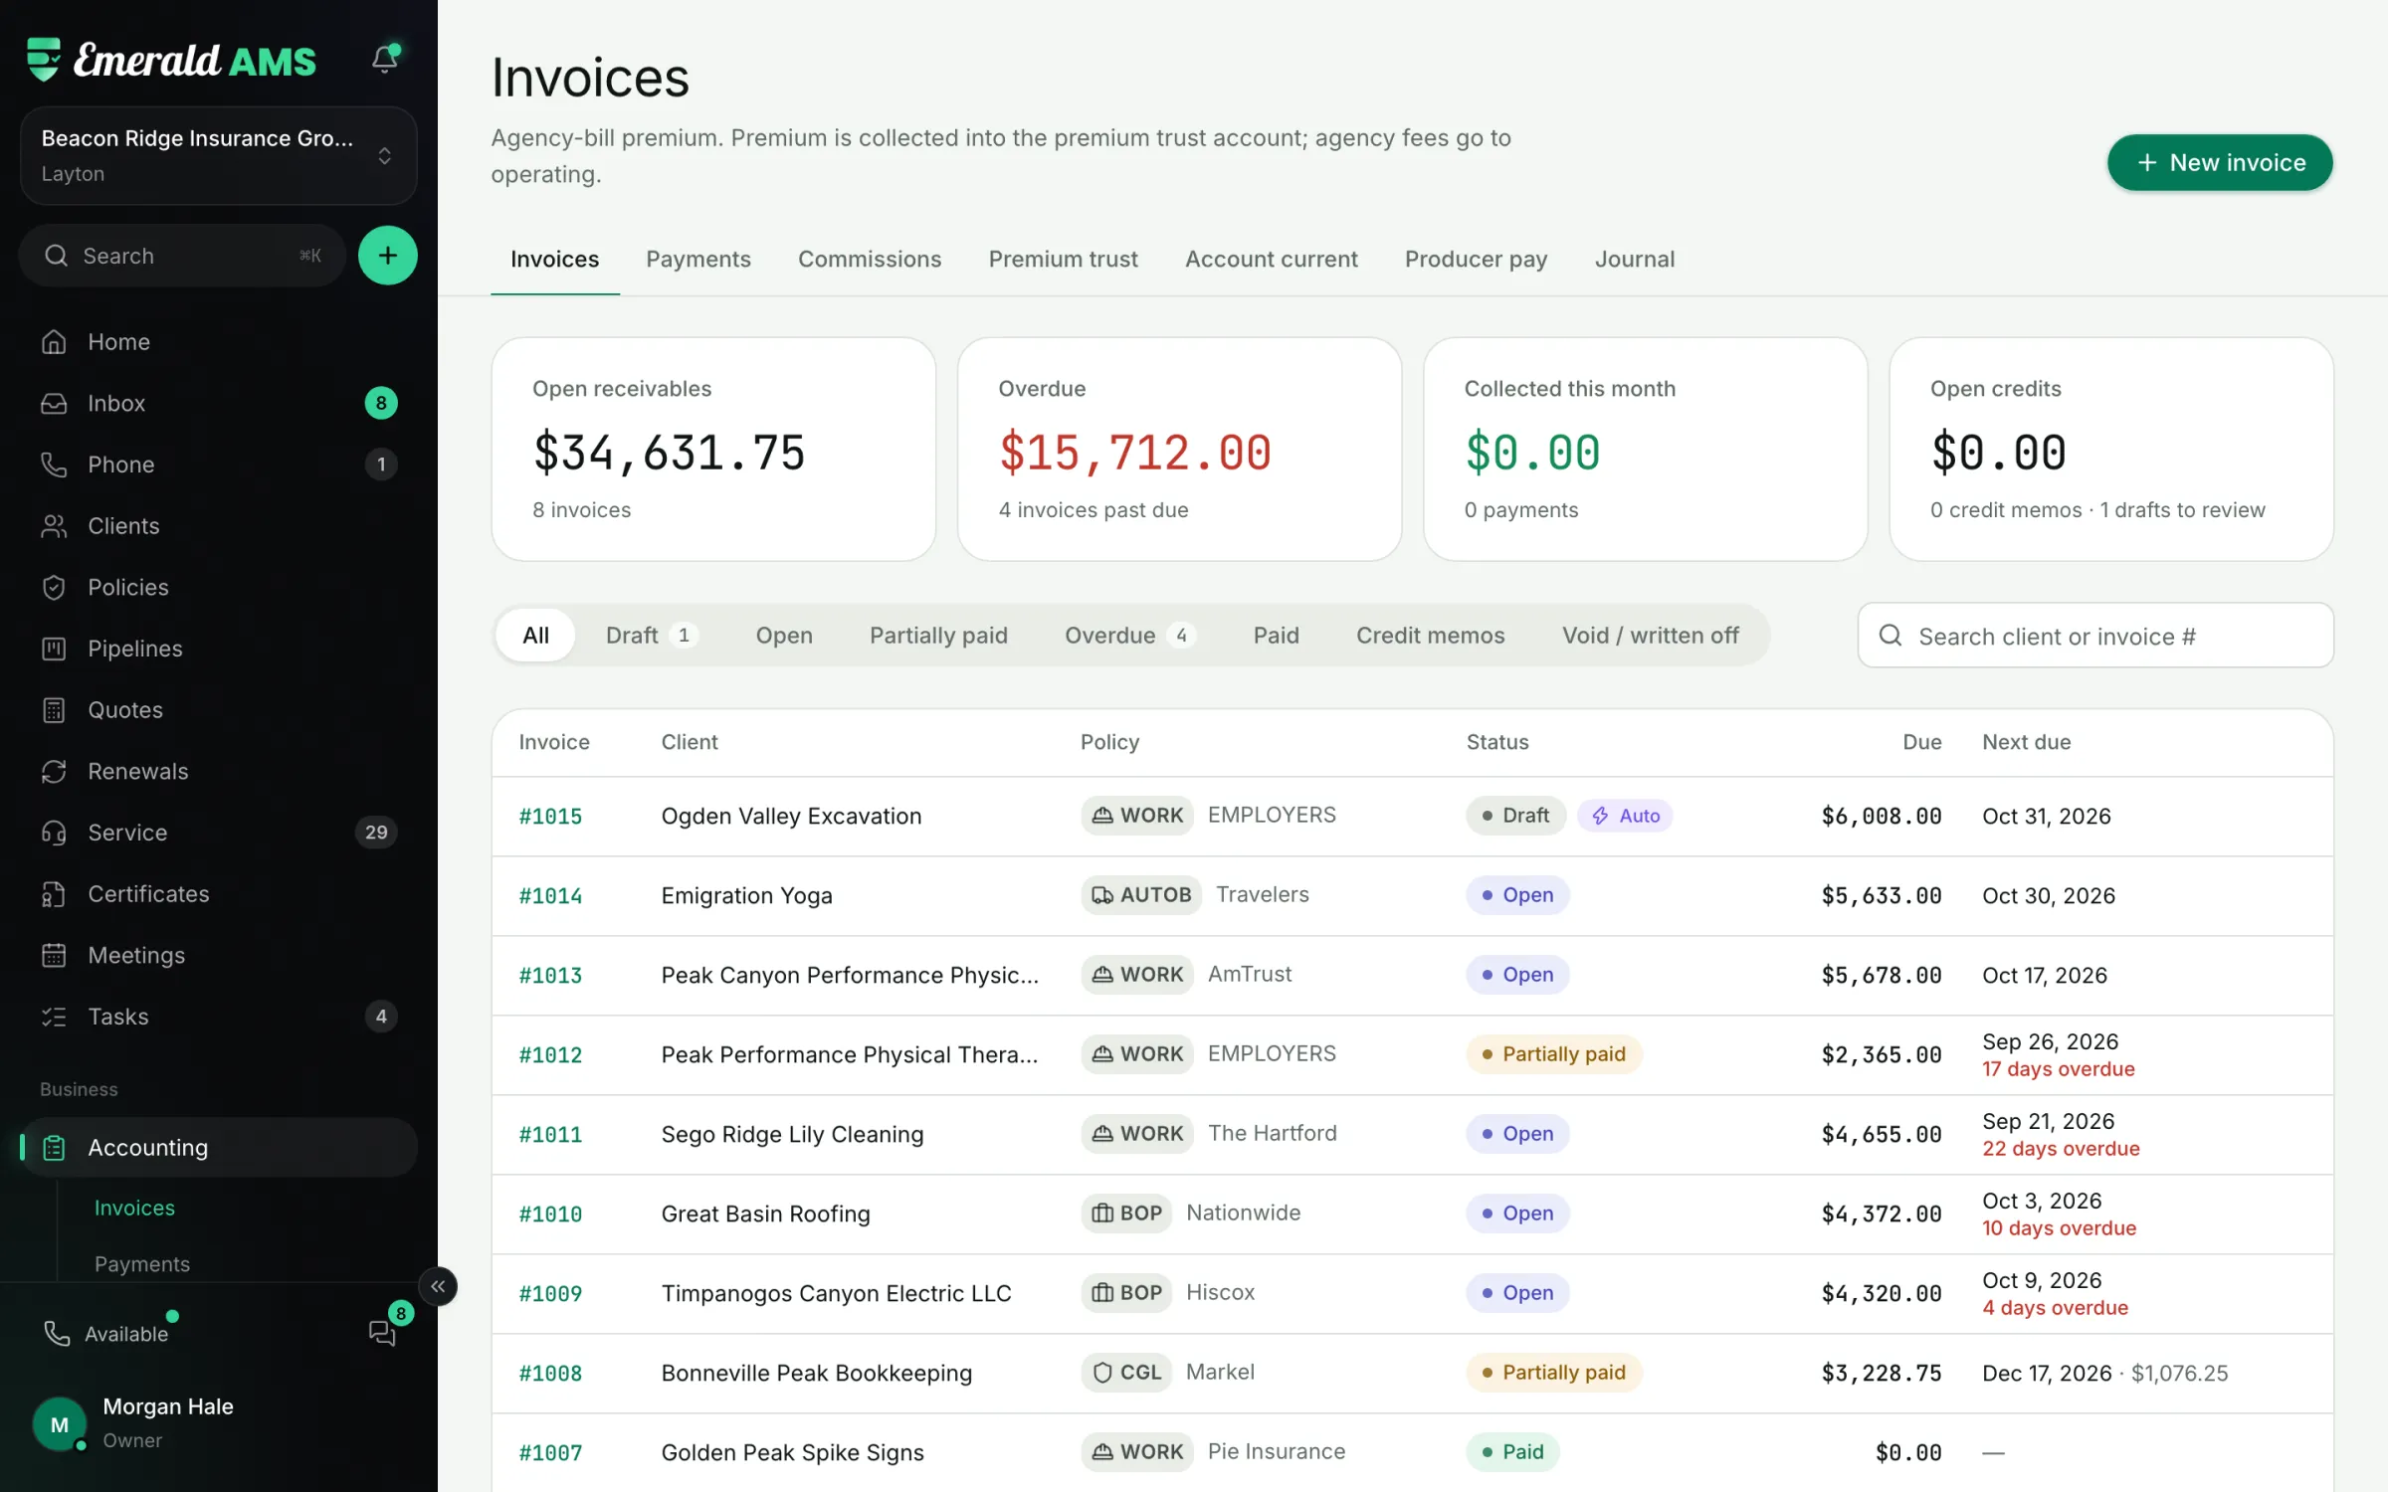2388x1492 pixels.
Task: Click the green quick-add plus button
Action: (387, 256)
